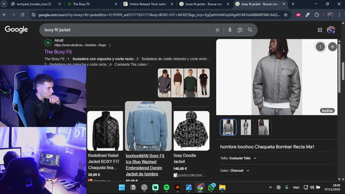Open the extensions puzzle menu
Screen dimensions: 345x194
(317, 15)
